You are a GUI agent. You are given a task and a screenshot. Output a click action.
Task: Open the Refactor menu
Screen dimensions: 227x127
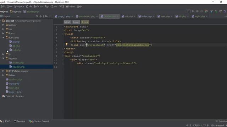point(38,6)
